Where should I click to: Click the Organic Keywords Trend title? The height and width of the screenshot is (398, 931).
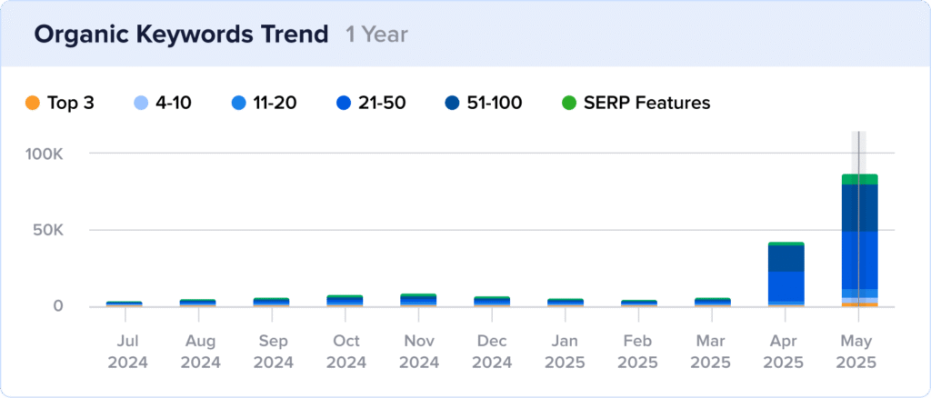tap(181, 35)
